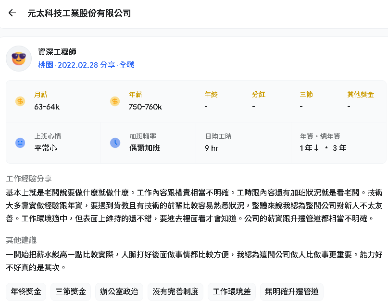
Task: Open the sunglasses emoji avatar
Action: (x=19, y=59)
